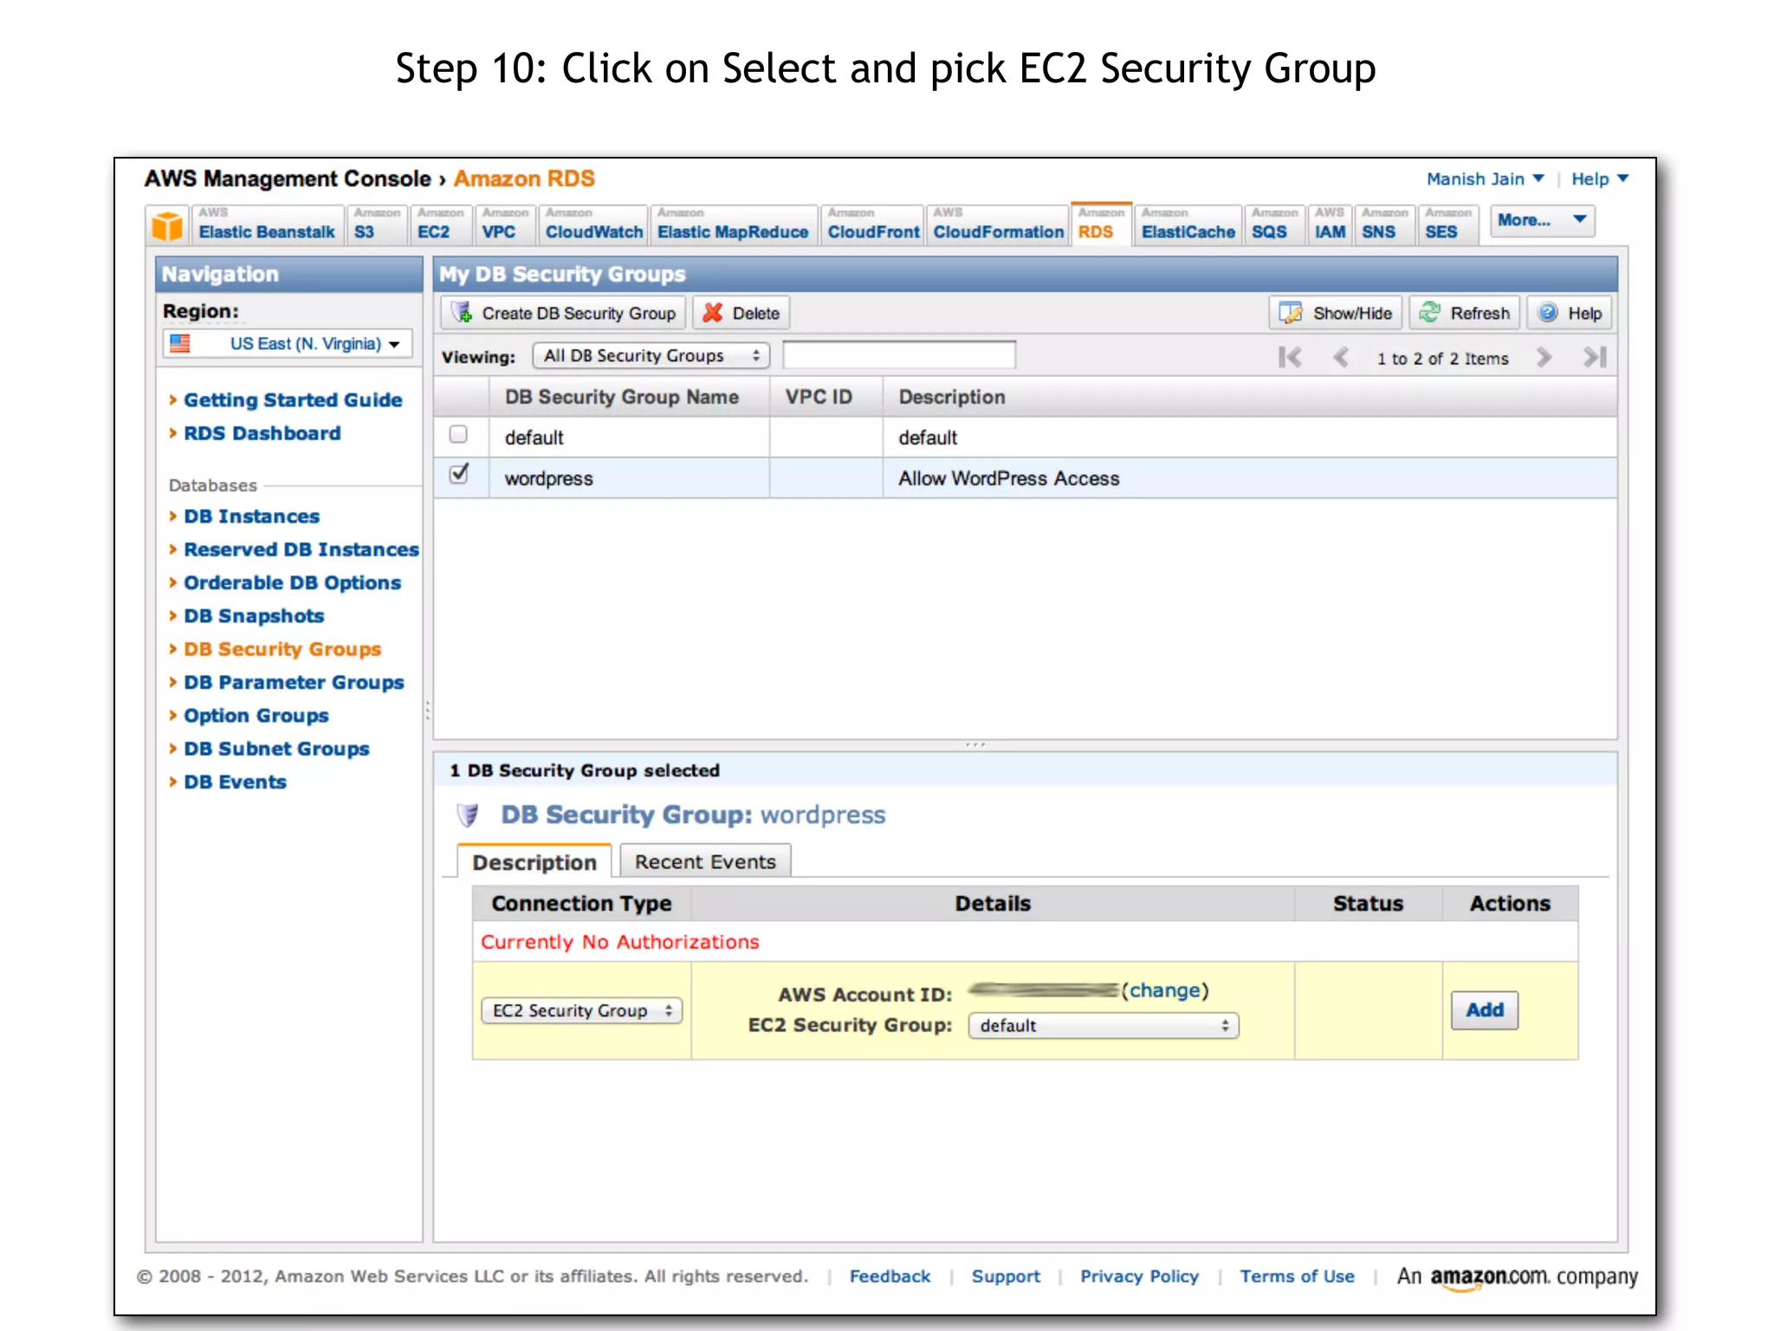Uncheck the wordpress security group checkbox
Image resolution: width=1774 pixels, height=1331 pixels.
tap(458, 475)
